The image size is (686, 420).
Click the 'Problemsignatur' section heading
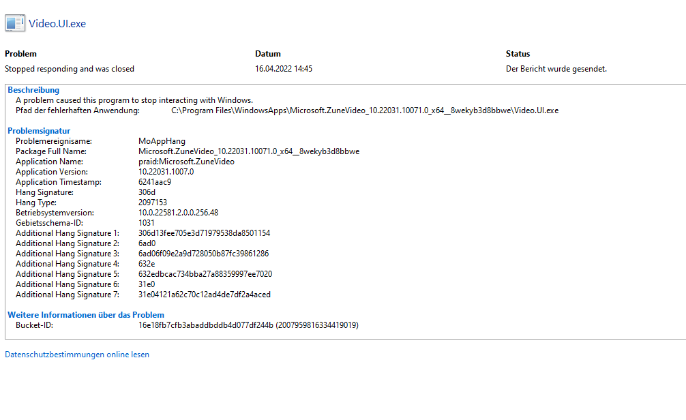tap(39, 131)
